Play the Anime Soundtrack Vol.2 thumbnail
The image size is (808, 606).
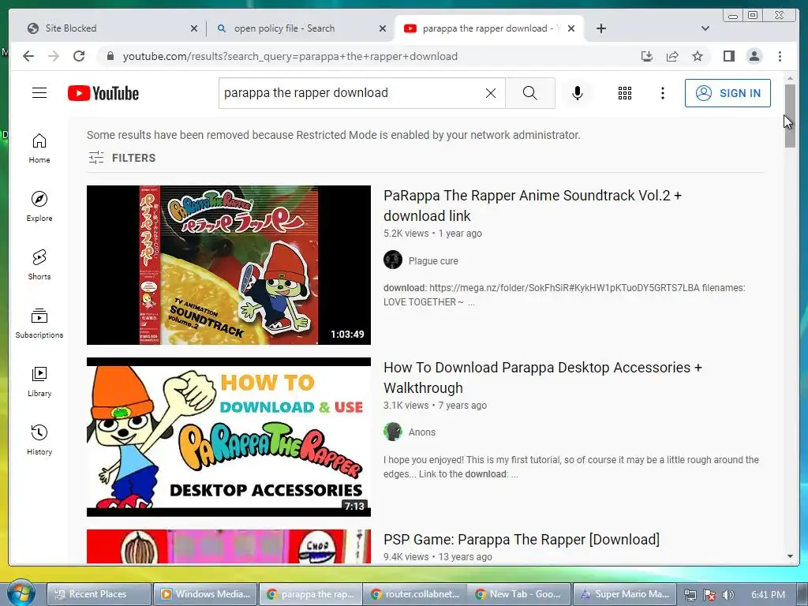pos(228,265)
